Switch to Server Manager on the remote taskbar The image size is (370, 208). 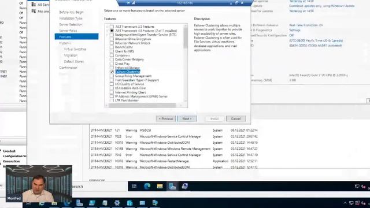click(172, 186)
